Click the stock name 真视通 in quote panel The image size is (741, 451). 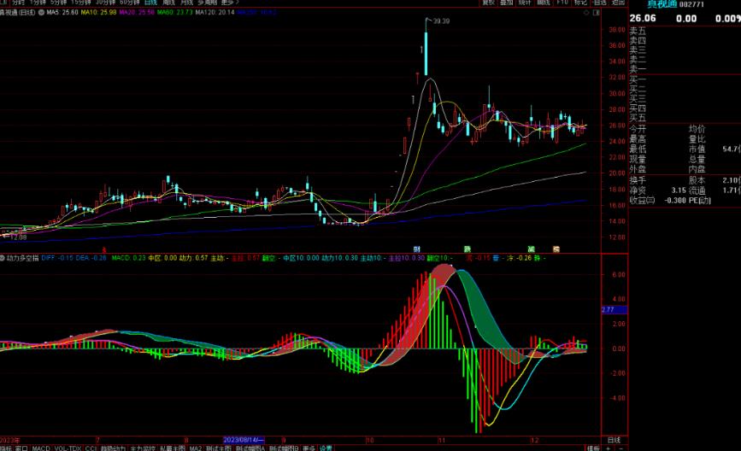click(662, 4)
